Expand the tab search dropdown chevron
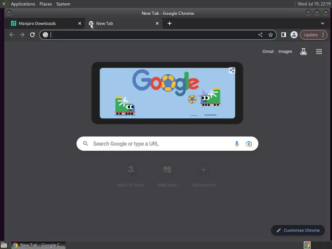 323,23
